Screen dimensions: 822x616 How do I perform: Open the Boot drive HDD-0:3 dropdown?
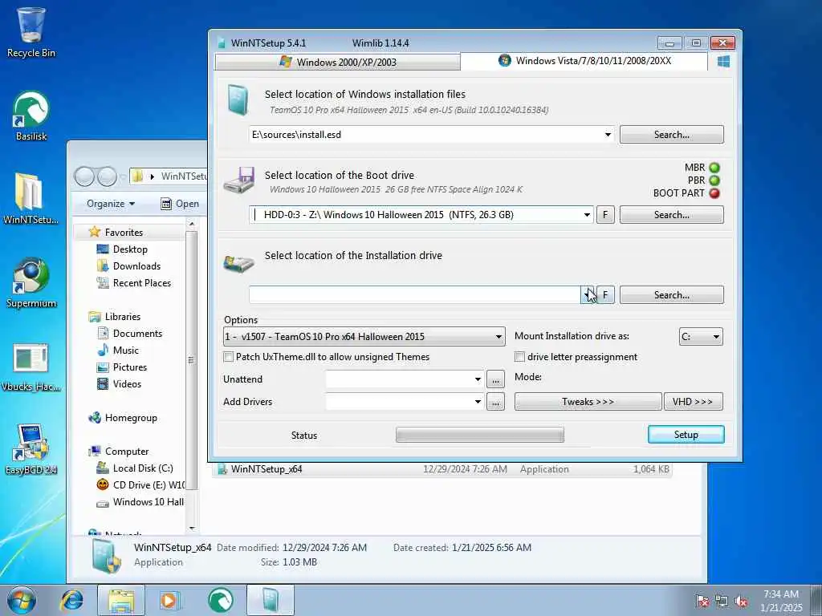587,215
